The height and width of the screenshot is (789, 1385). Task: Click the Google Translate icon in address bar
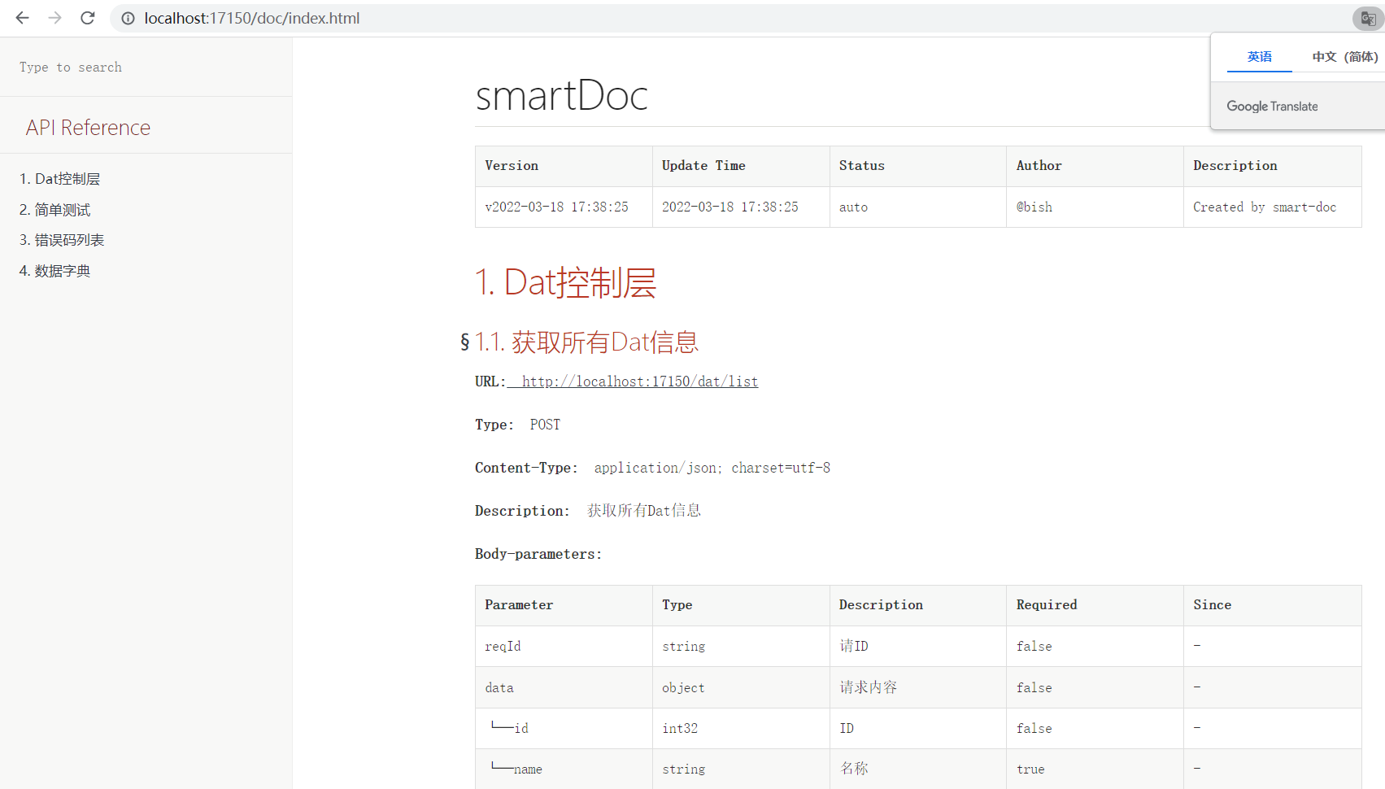pos(1368,18)
